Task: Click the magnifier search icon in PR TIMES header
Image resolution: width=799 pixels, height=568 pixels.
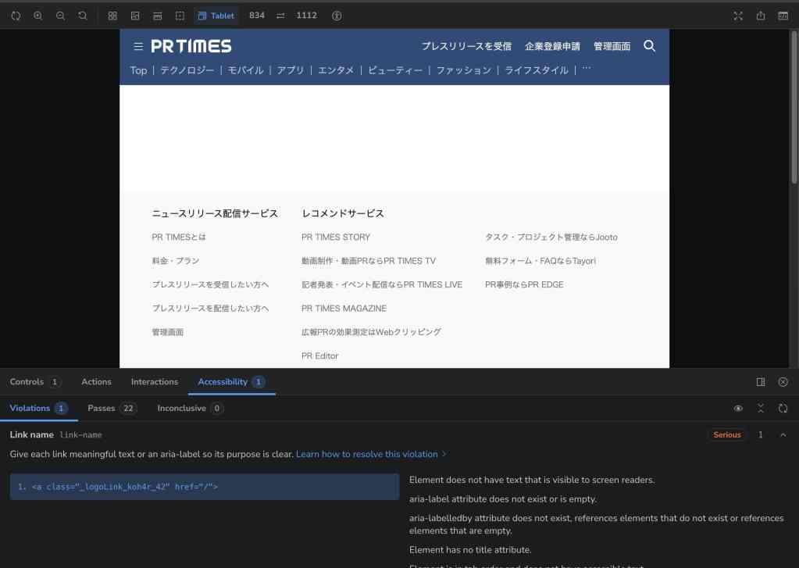Action: pos(649,46)
